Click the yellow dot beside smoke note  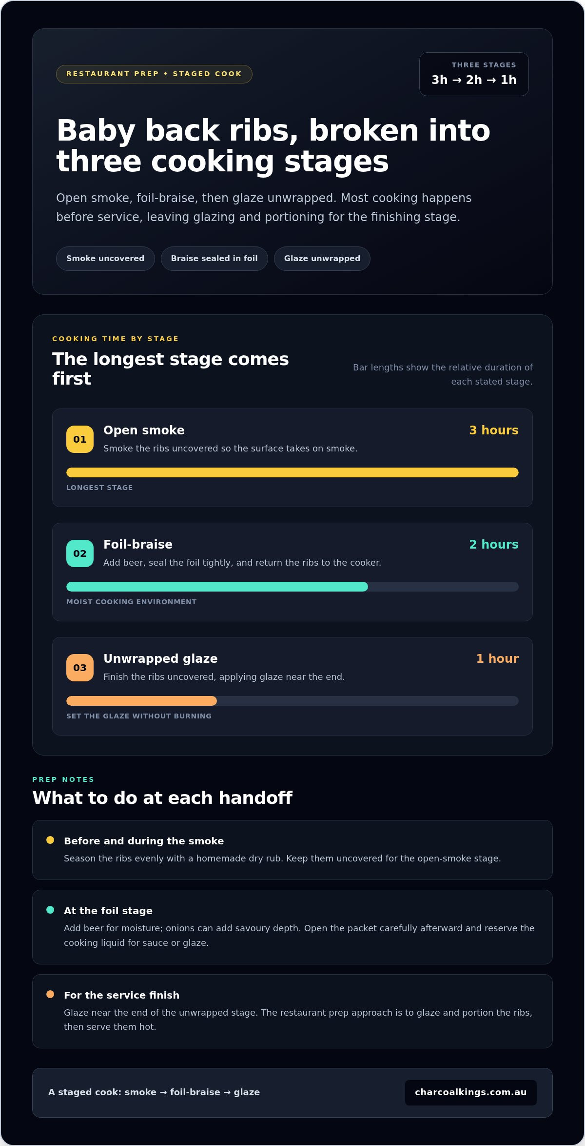coord(50,840)
